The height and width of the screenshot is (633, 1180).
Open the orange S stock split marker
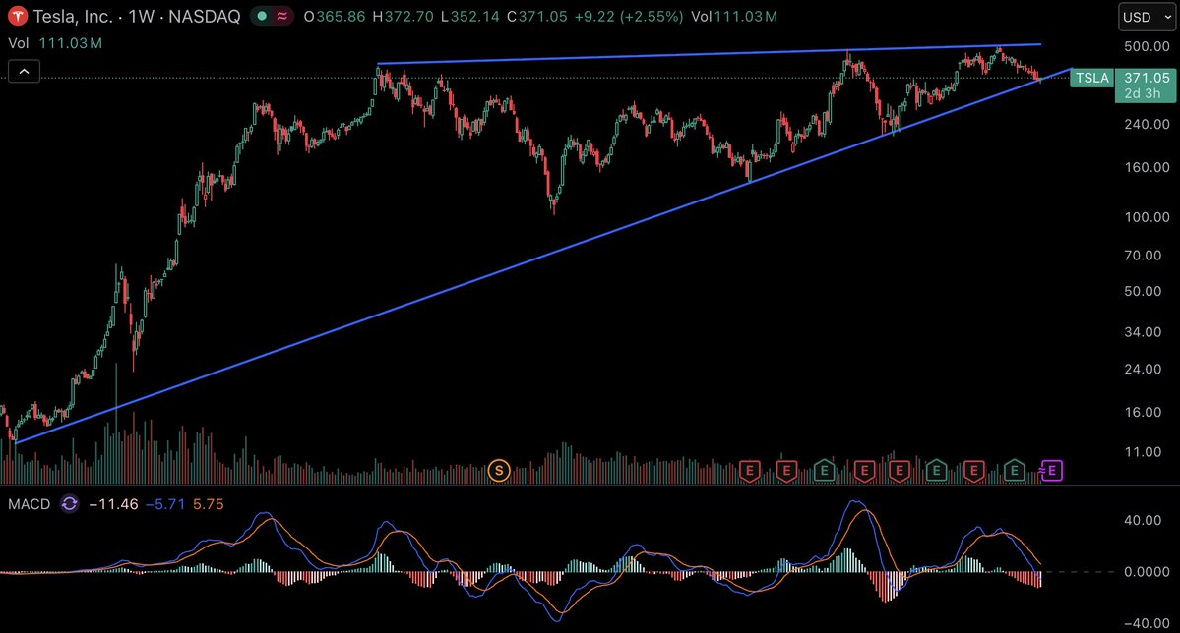[x=498, y=472]
